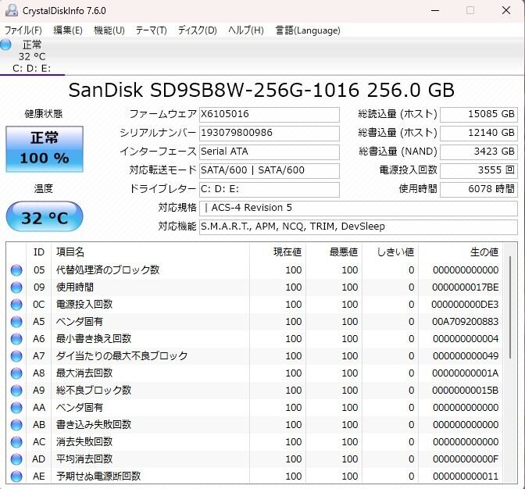Click the status orb for row 09 使用時間
Viewport: 525px width, 489px height.
16,287
